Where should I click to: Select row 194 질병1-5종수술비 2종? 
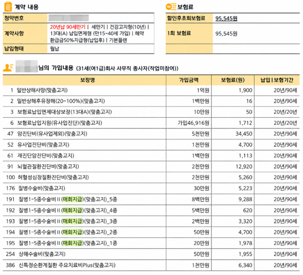pyautogui.click(x=151, y=232)
